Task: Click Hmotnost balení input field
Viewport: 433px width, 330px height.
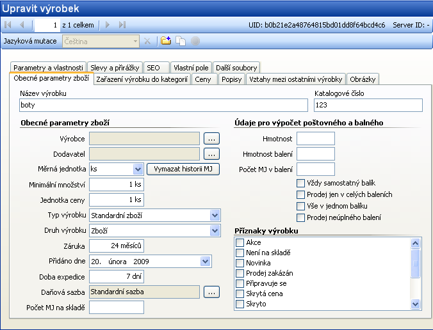Action: 316,154
